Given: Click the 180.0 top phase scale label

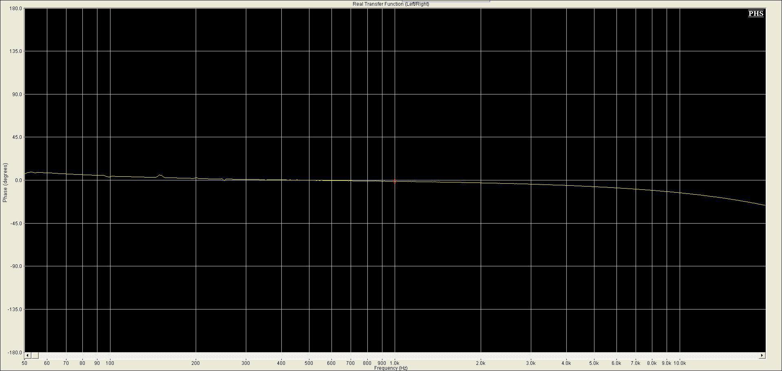Looking at the screenshot, I should pyautogui.click(x=15, y=8).
